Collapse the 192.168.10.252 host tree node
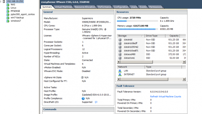 [x=1, y=1]
